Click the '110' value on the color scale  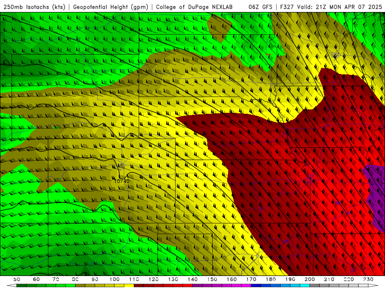click(134, 279)
